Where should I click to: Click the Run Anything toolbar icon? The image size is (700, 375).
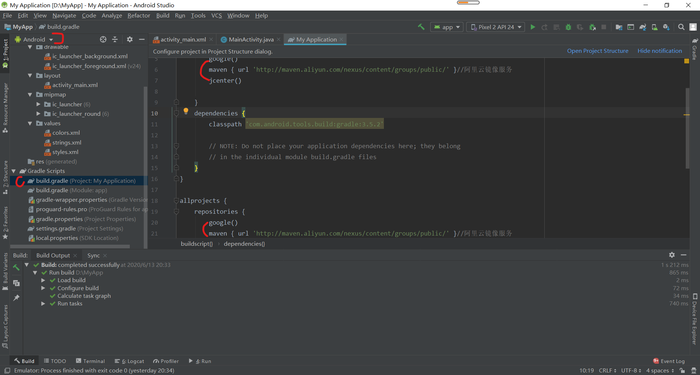631,27
